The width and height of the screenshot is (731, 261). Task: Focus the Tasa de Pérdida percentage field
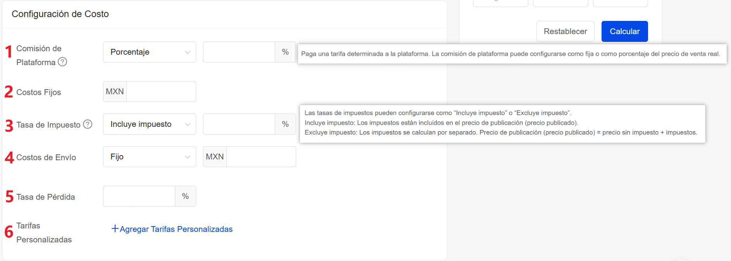pos(139,196)
